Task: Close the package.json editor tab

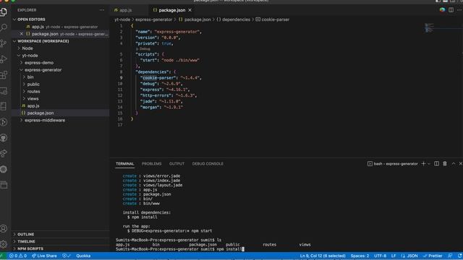Action: click(x=190, y=10)
